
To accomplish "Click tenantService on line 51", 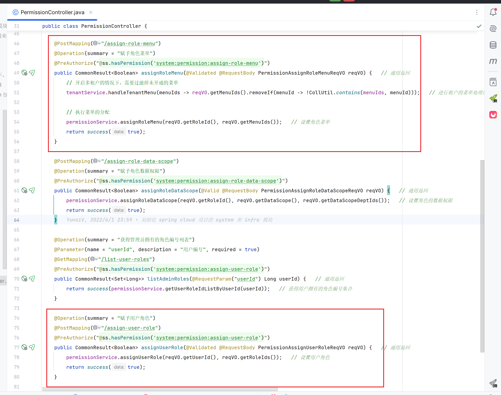I will [x=86, y=93].
